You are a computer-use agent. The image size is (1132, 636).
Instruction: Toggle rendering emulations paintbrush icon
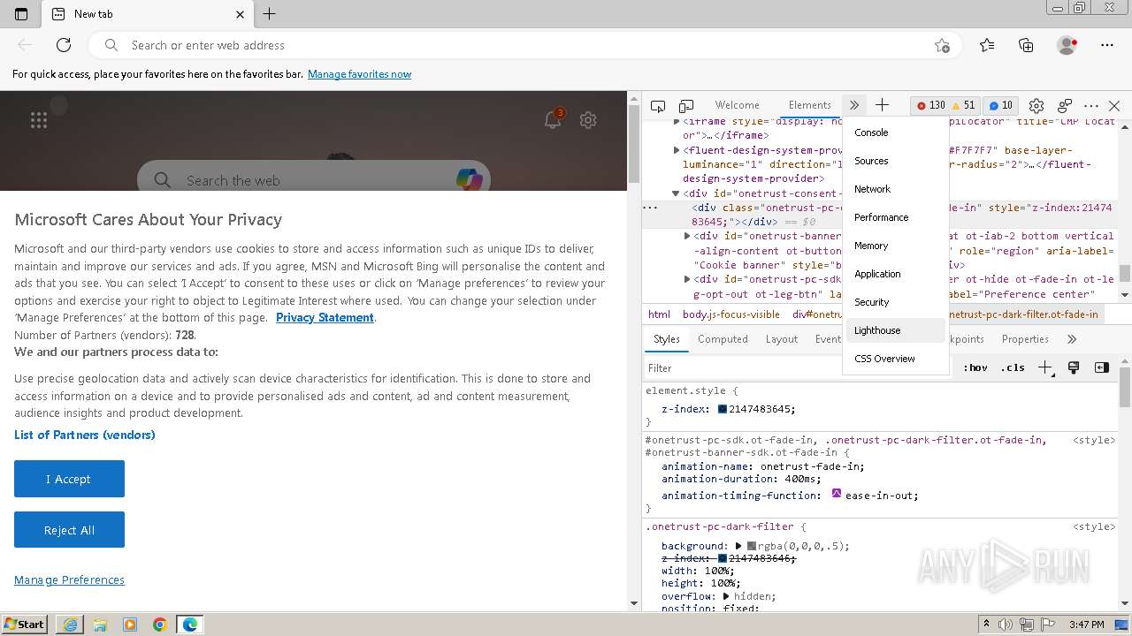point(1074,368)
